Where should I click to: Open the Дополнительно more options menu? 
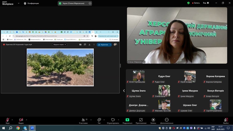click(x=167, y=120)
